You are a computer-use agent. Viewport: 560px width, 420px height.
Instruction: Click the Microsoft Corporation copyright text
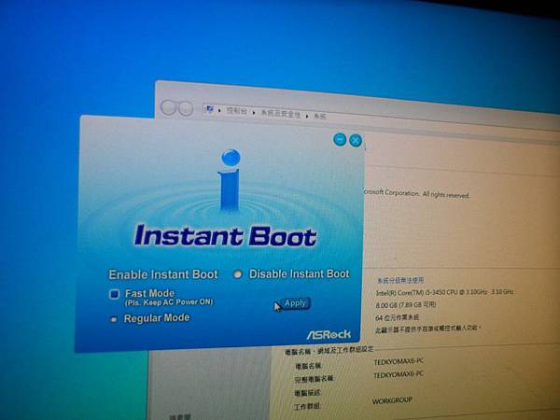(416, 194)
